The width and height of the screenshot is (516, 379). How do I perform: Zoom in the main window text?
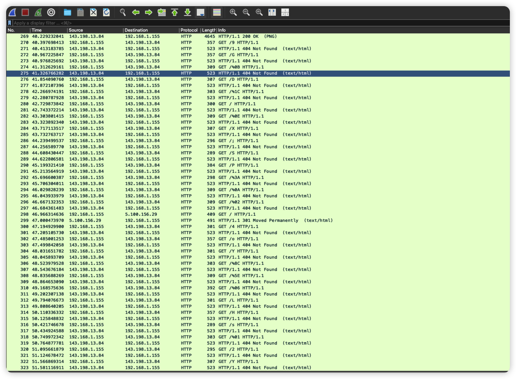[233, 13]
